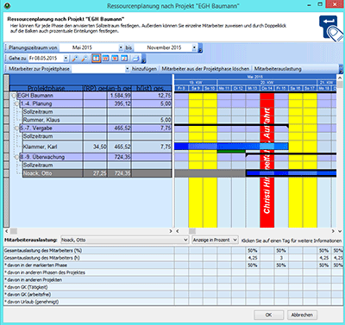Switch to year view calendar icon
Screen dimensions: 345x325
(124, 59)
